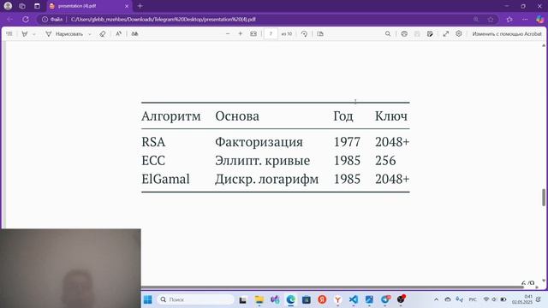Click table header Алгоритм

pos(171,116)
